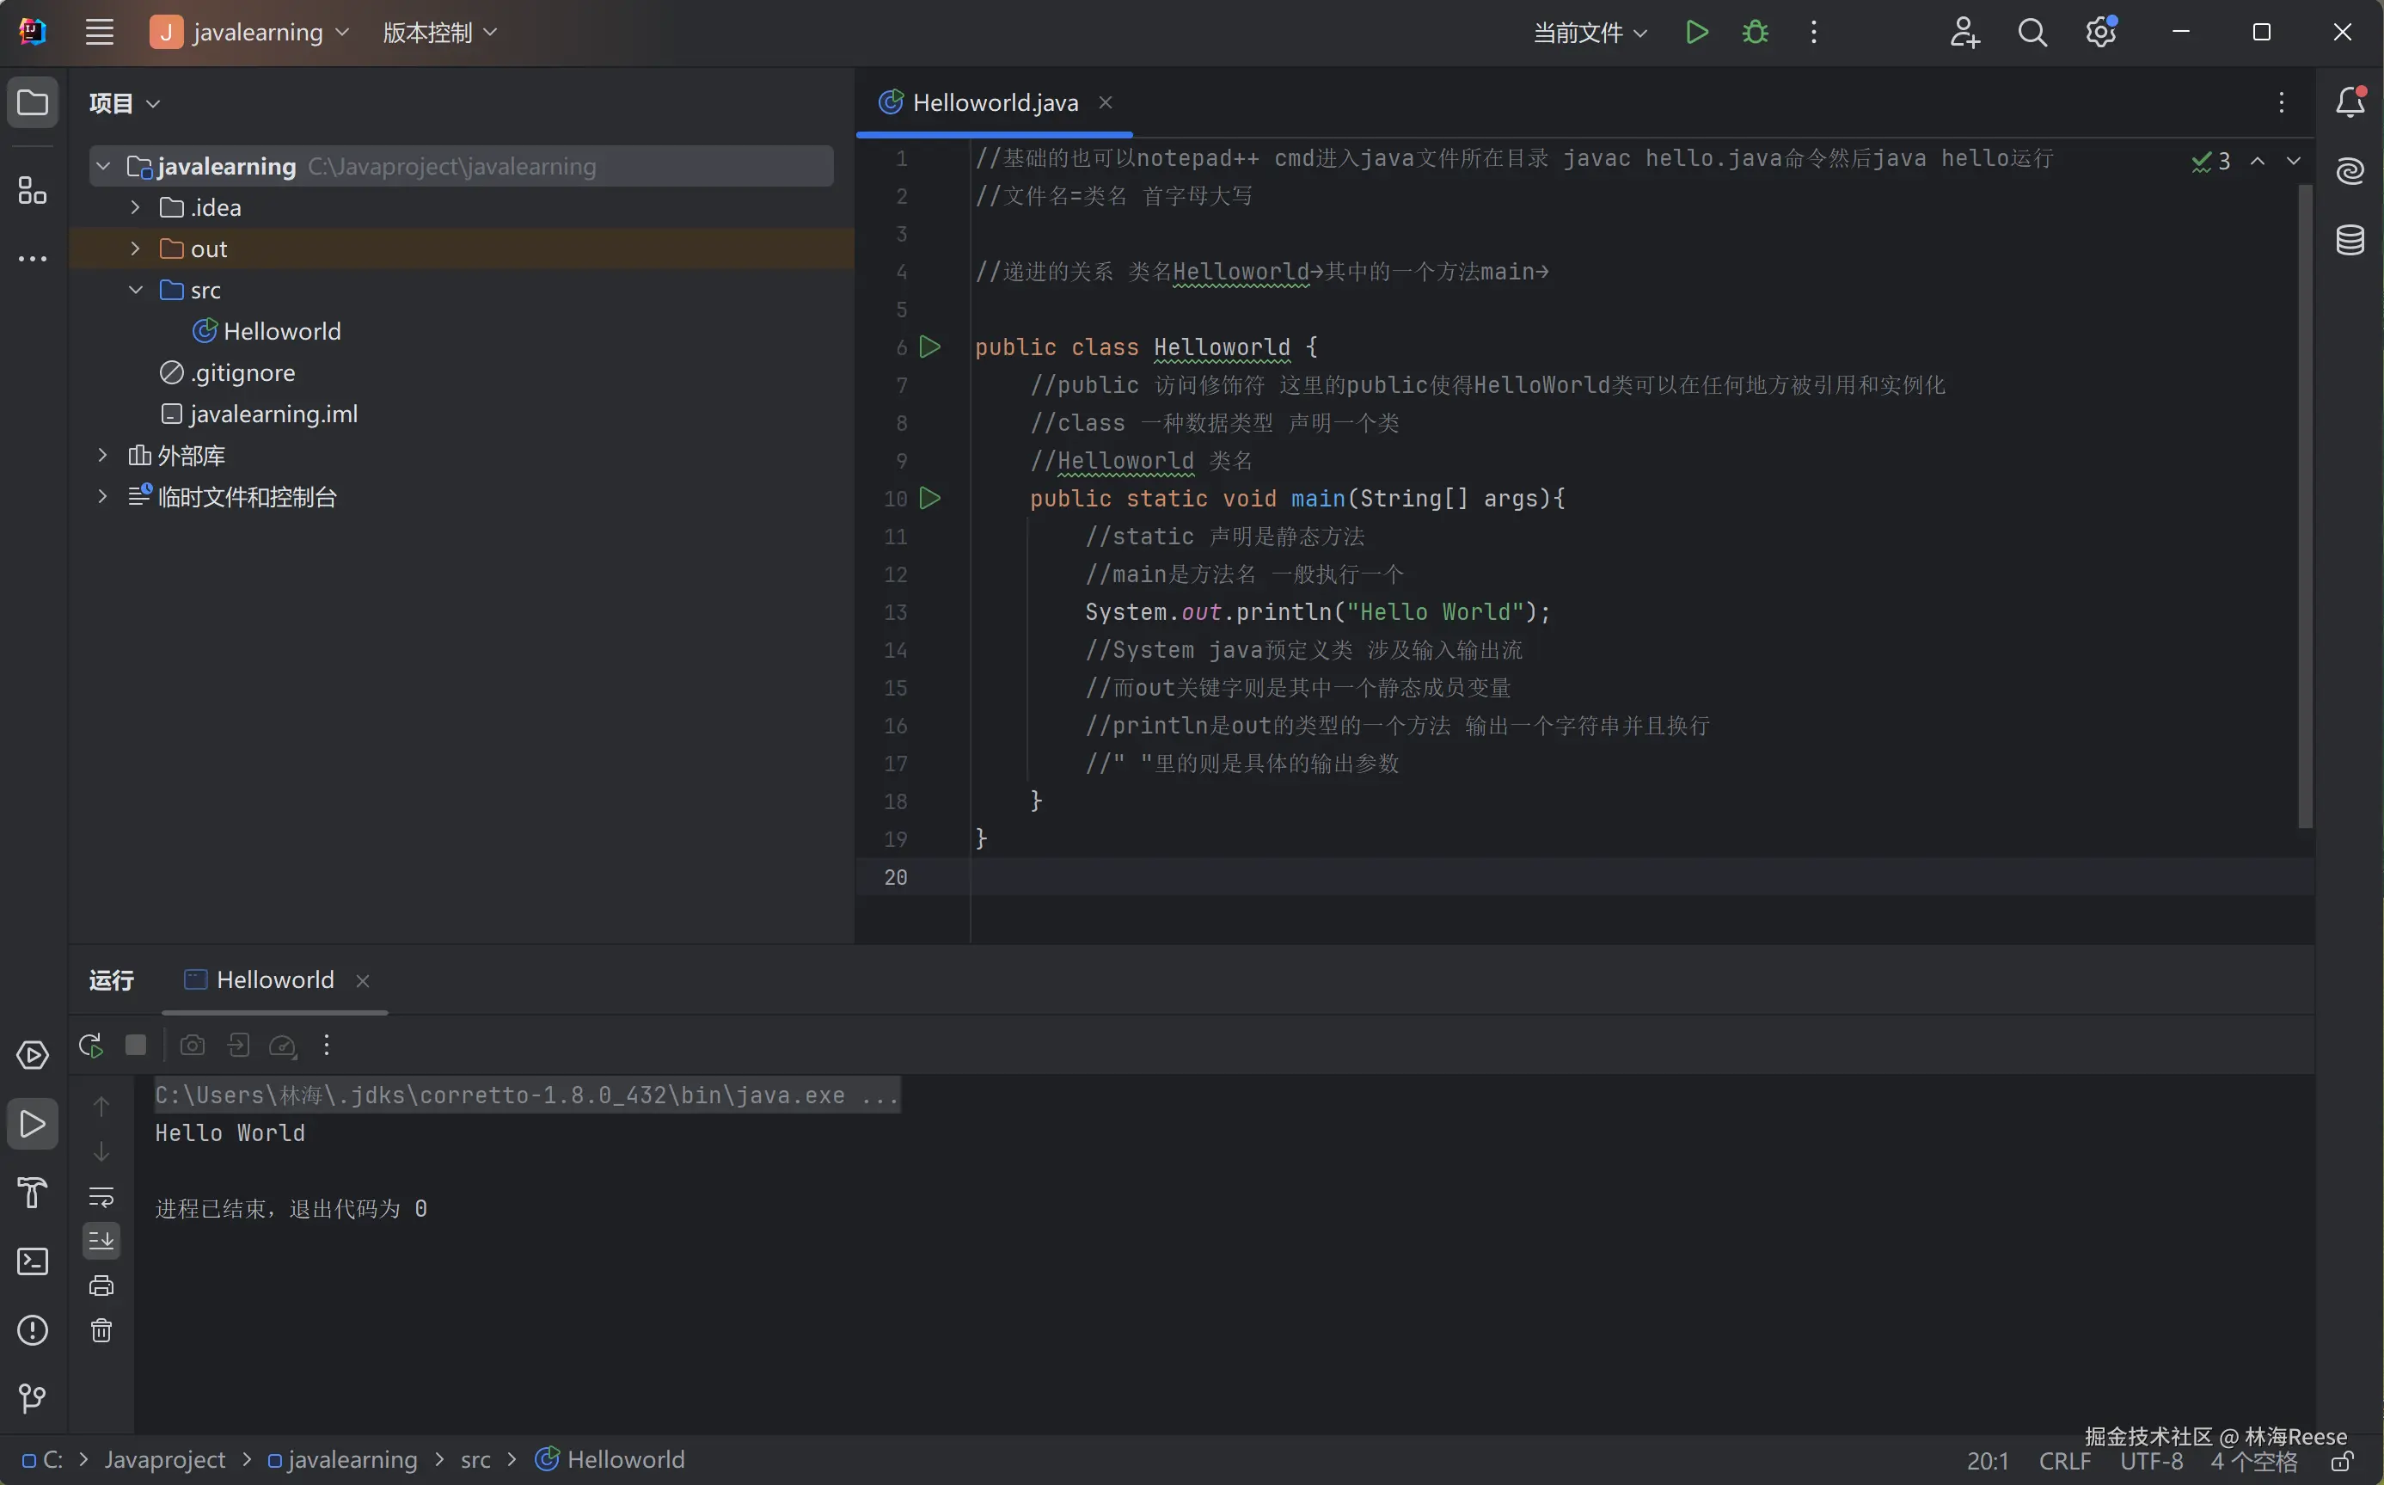Click the run gutter arrow beside main method
This screenshot has height=1485, width=2384.
(x=930, y=499)
